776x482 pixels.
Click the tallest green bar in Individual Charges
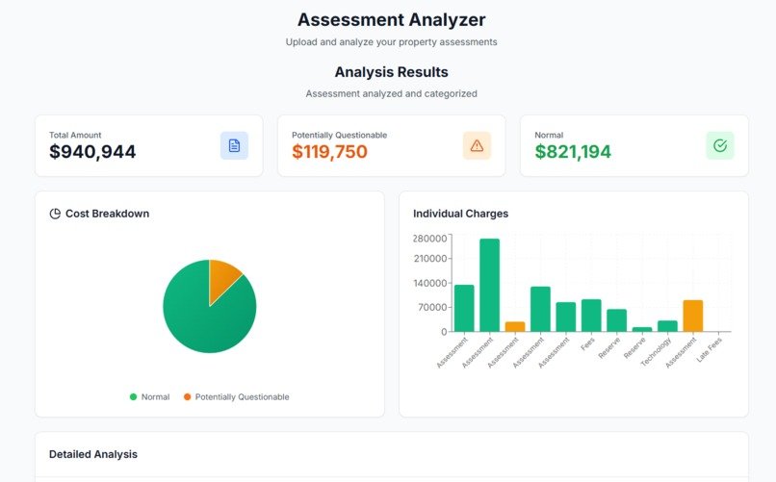click(489, 285)
